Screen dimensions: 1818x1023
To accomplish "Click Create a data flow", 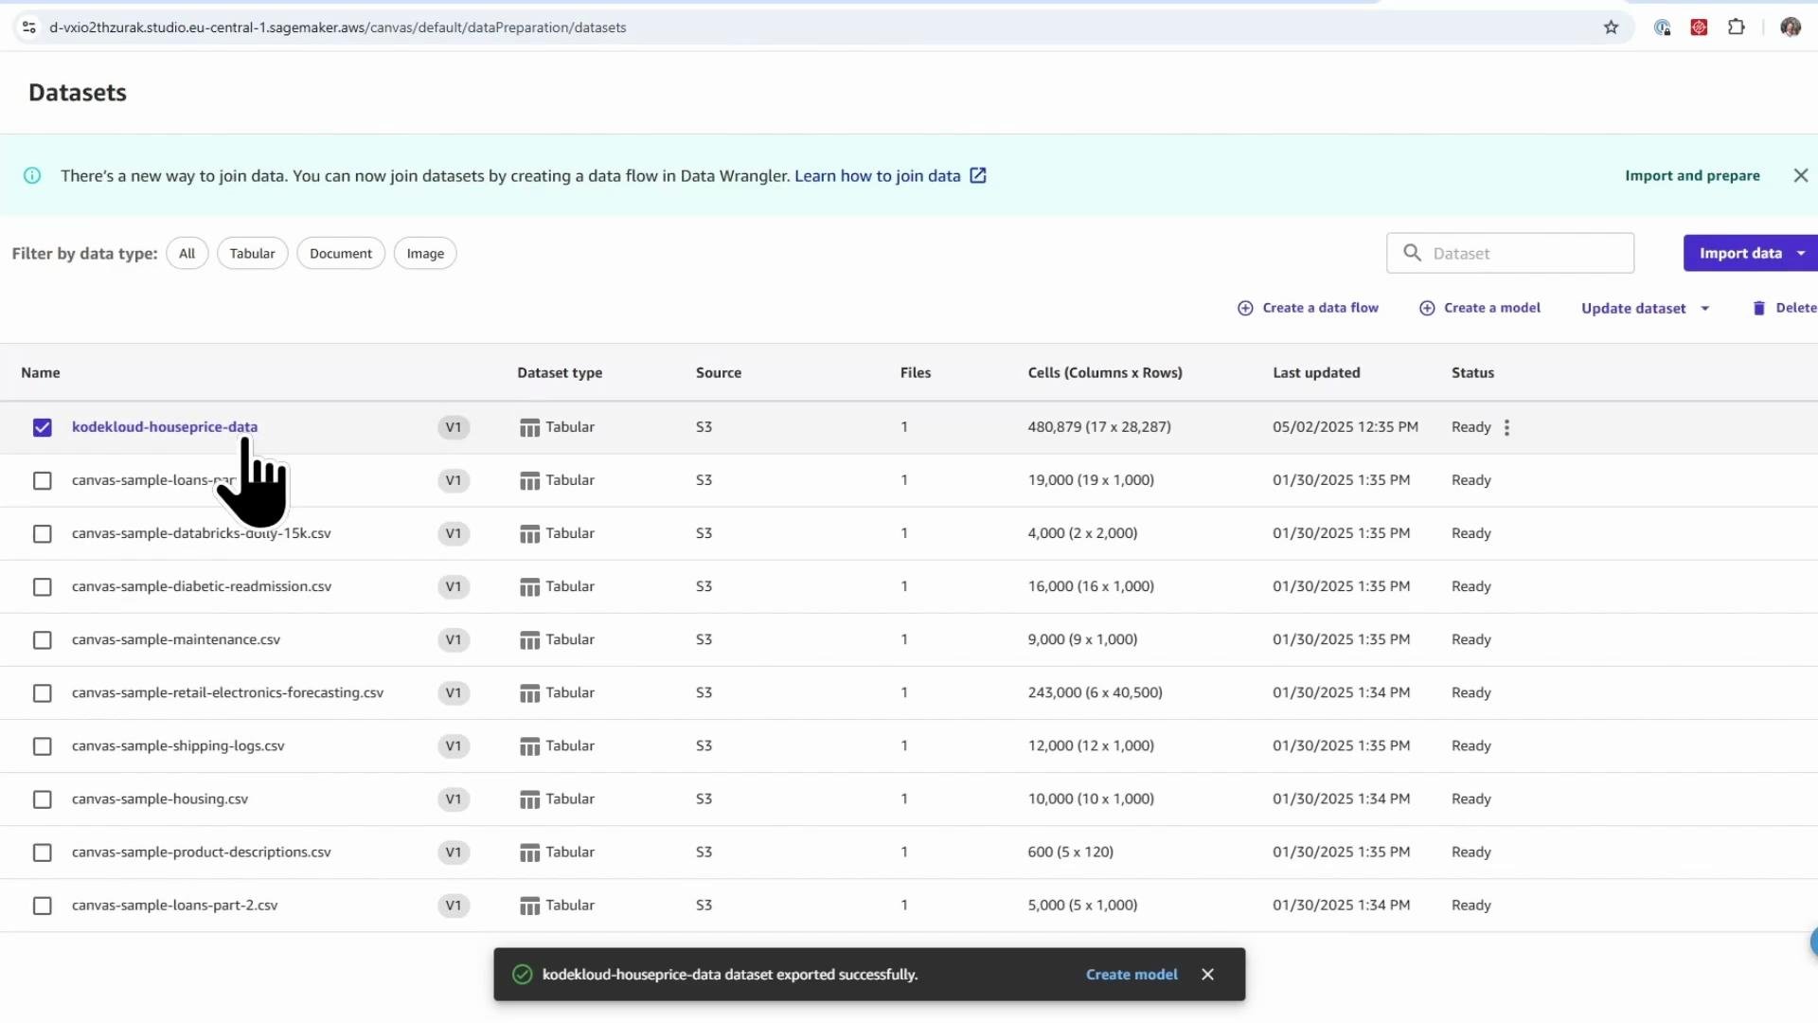I will click(x=1308, y=308).
